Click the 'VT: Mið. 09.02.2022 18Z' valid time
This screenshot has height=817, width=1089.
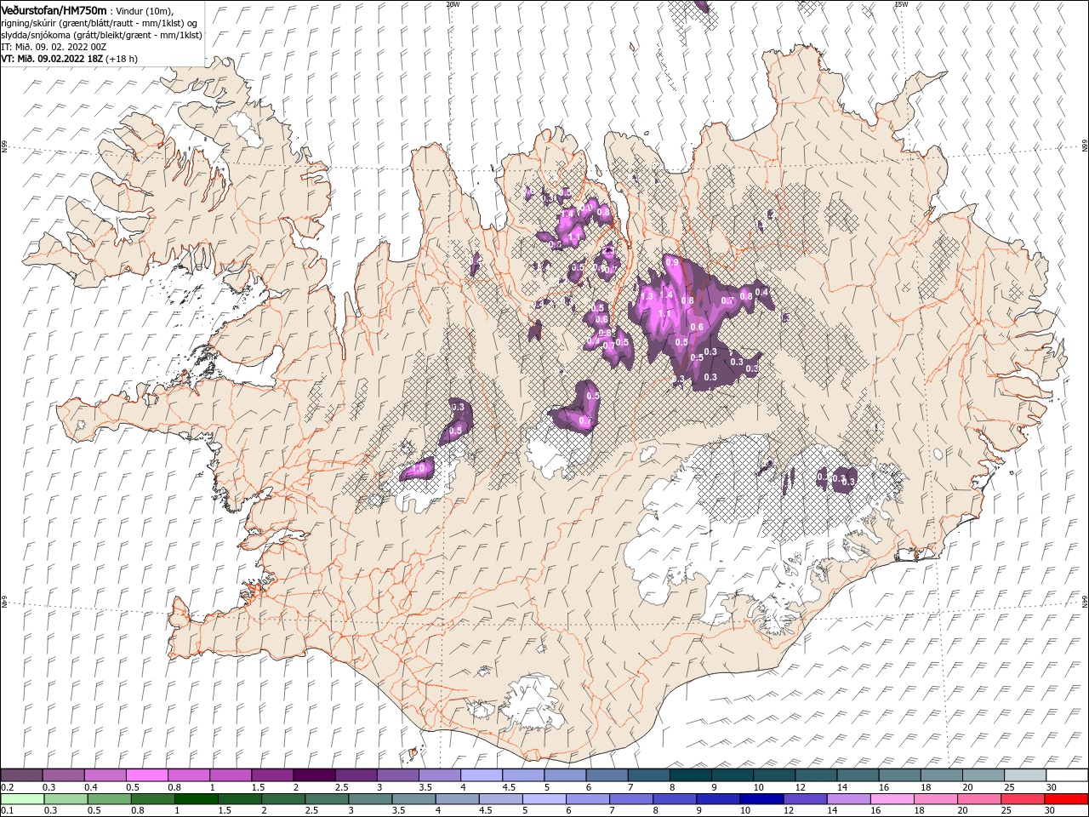point(52,59)
